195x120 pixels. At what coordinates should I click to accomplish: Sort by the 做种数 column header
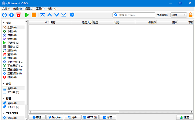click(x=146, y=22)
